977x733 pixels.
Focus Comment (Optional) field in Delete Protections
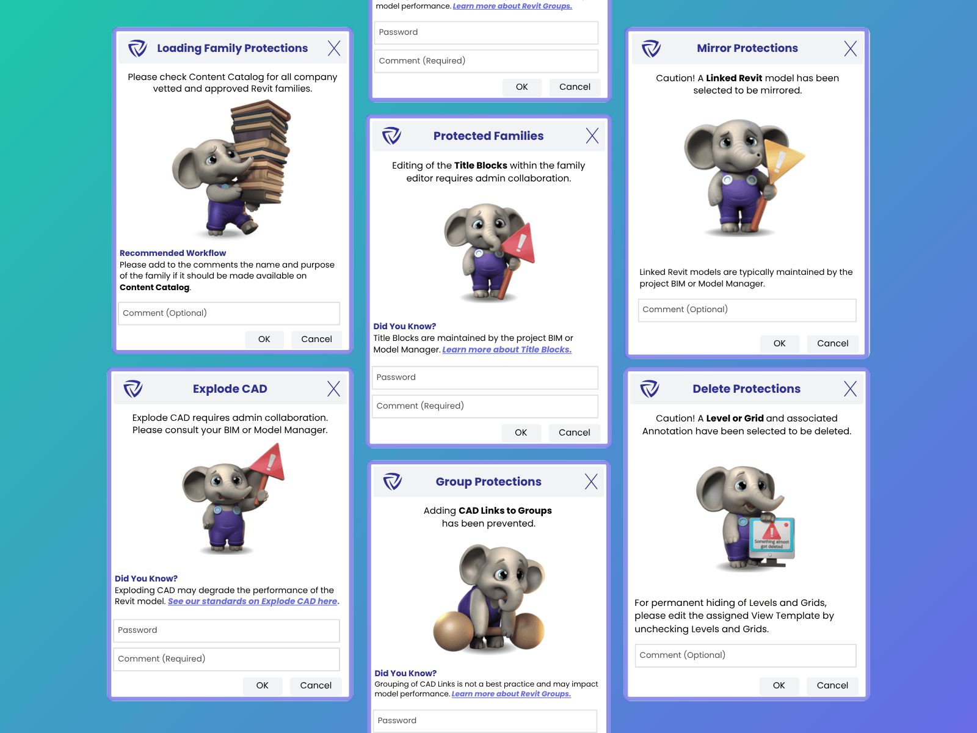pos(746,655)
